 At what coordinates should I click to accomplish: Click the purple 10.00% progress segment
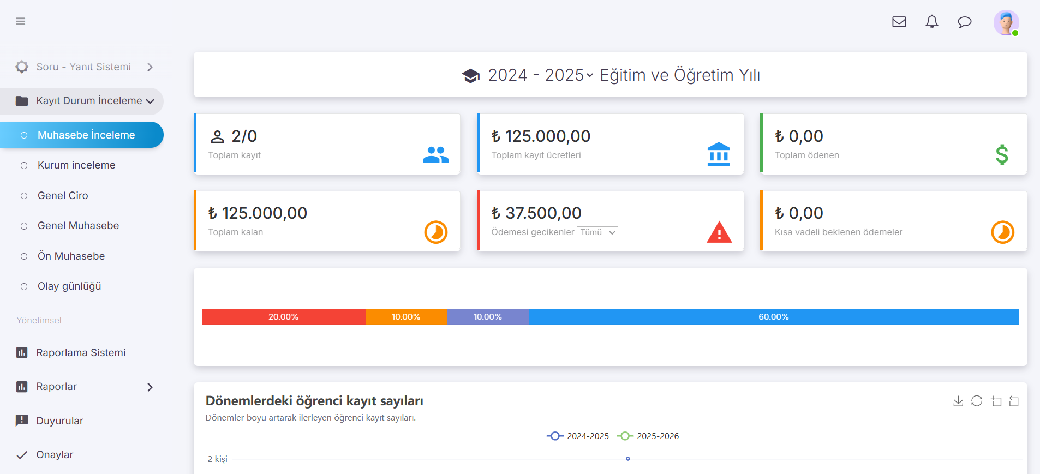488,317
